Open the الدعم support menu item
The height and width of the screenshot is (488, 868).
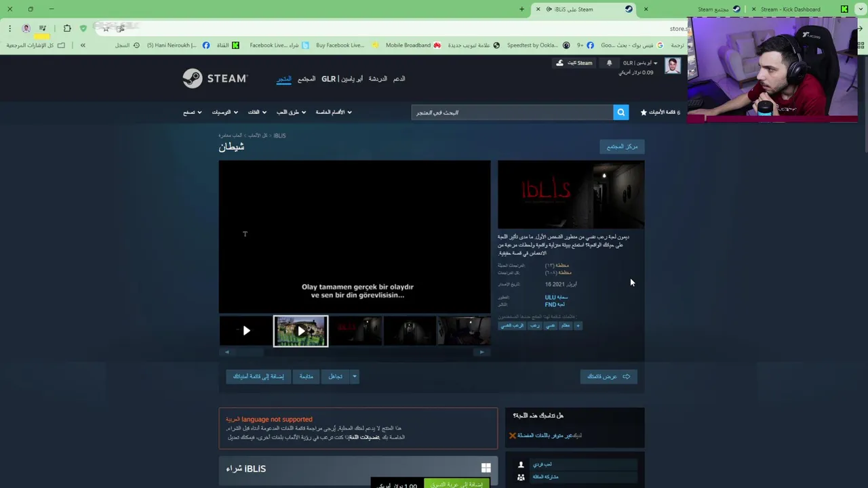399,79
